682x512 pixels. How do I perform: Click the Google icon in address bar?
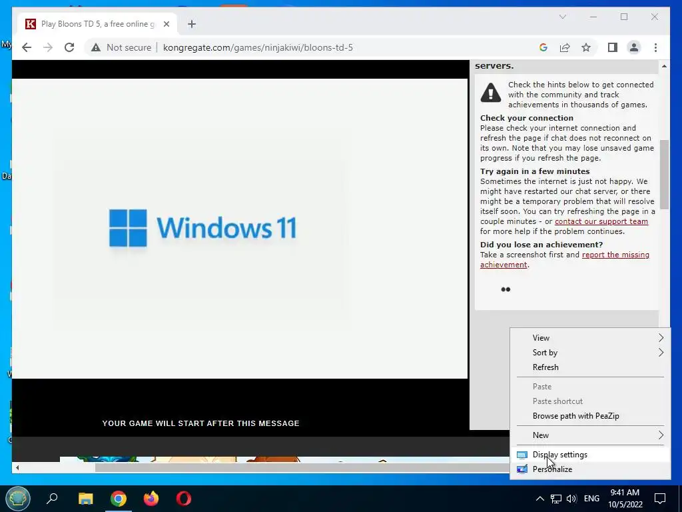[543, 47]
